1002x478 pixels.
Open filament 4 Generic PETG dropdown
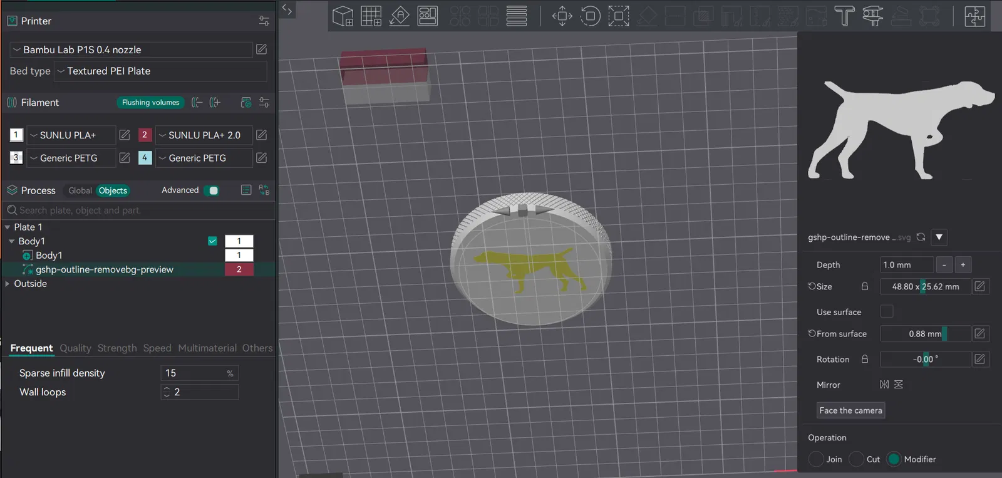(204, 158)
